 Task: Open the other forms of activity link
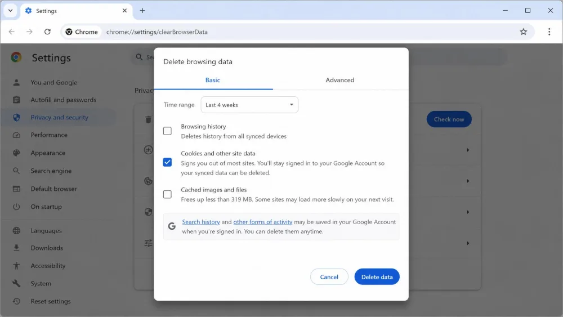(263, 222)
